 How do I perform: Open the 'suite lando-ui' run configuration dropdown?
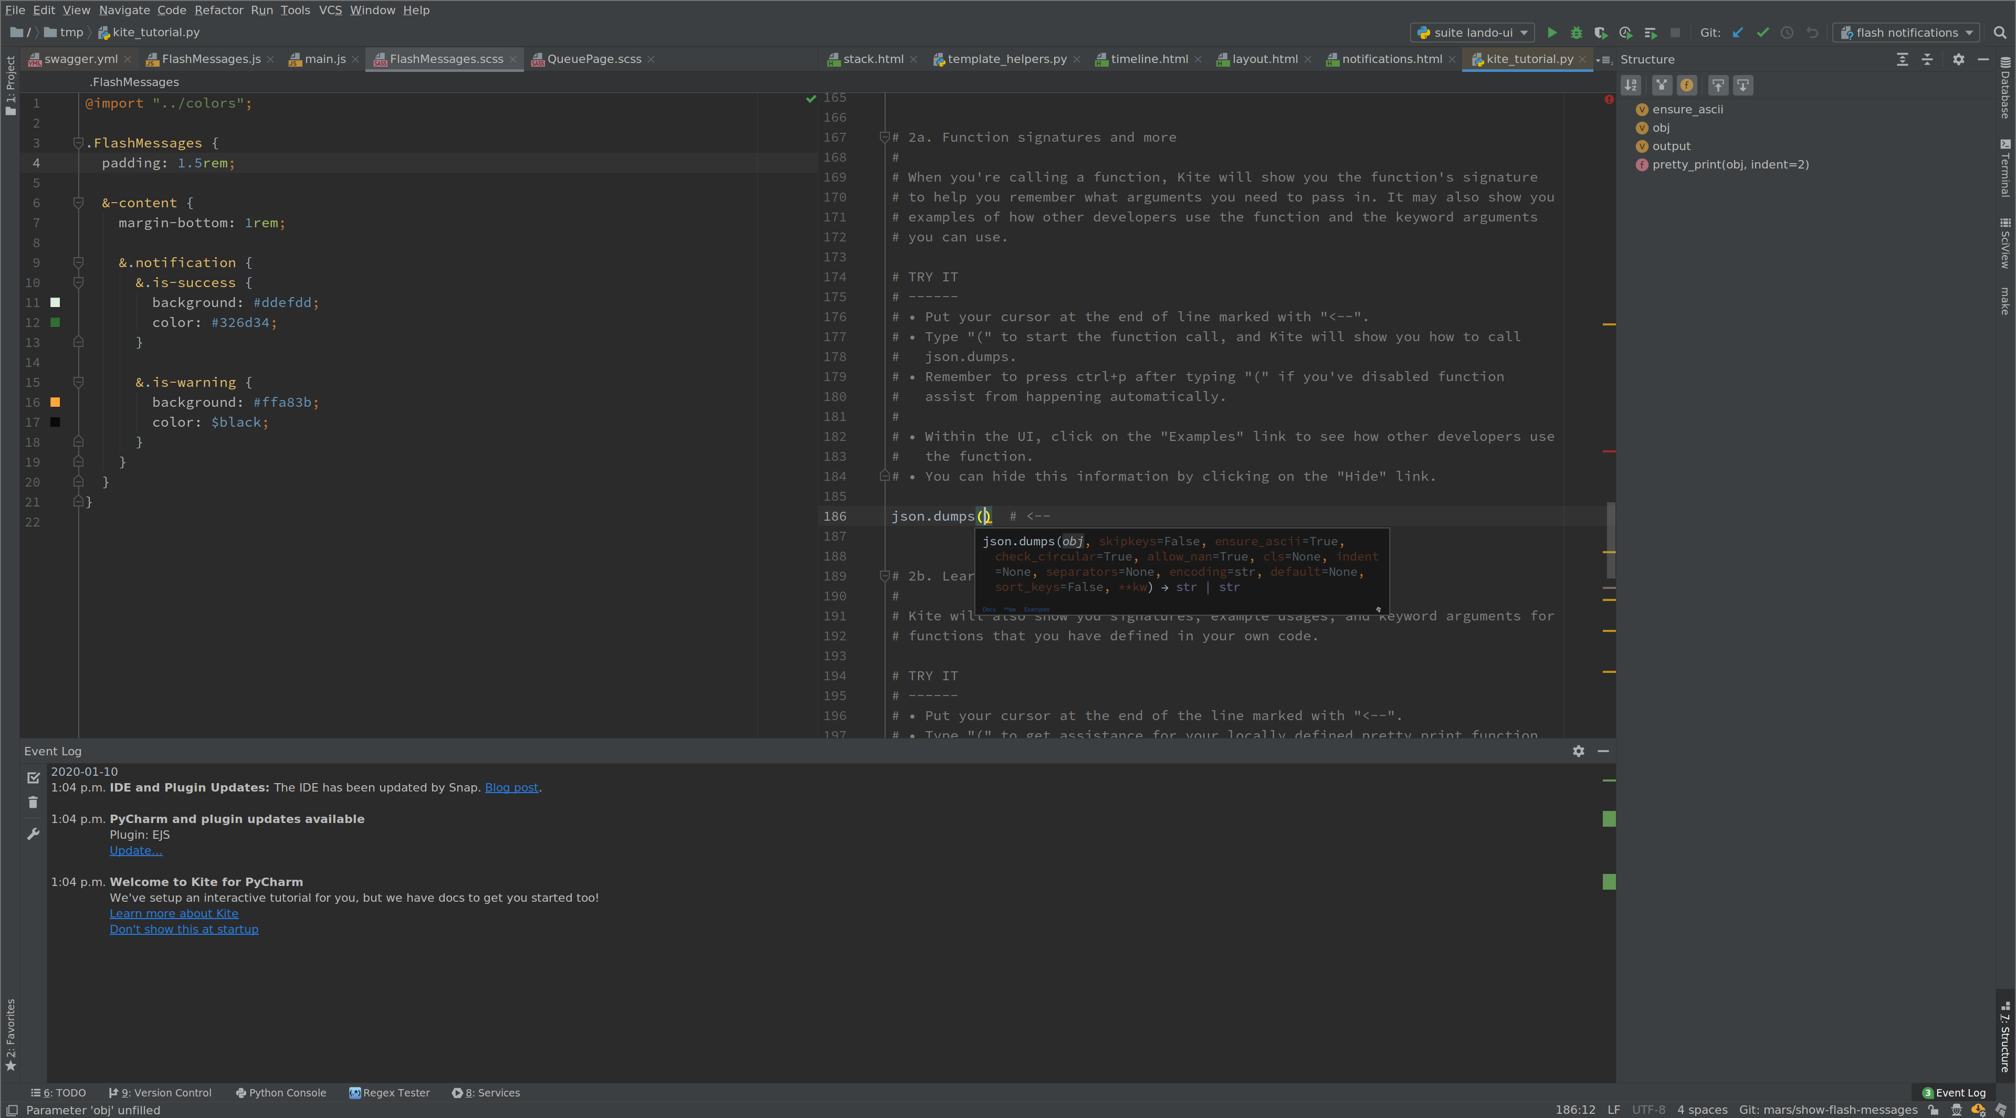click(1471, 33)
